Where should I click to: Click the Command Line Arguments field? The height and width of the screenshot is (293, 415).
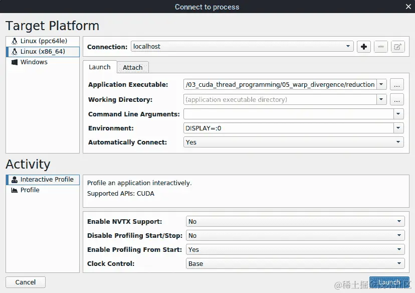click(289, 114)
